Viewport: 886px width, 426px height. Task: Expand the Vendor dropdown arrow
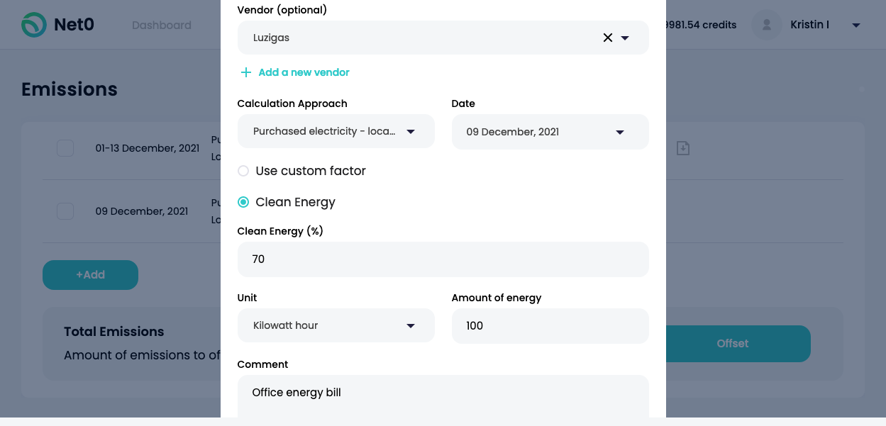625,38
